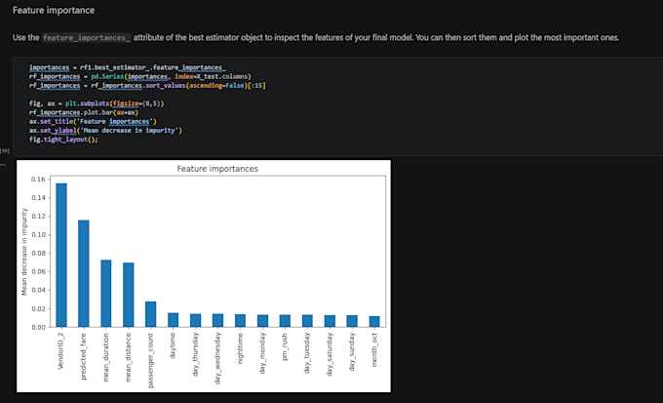
Task: Click the code line "ax.set_title('Feature importances')"
Action: click(x=93, y=122)
